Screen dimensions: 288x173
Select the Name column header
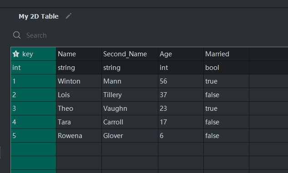(79, 54)
